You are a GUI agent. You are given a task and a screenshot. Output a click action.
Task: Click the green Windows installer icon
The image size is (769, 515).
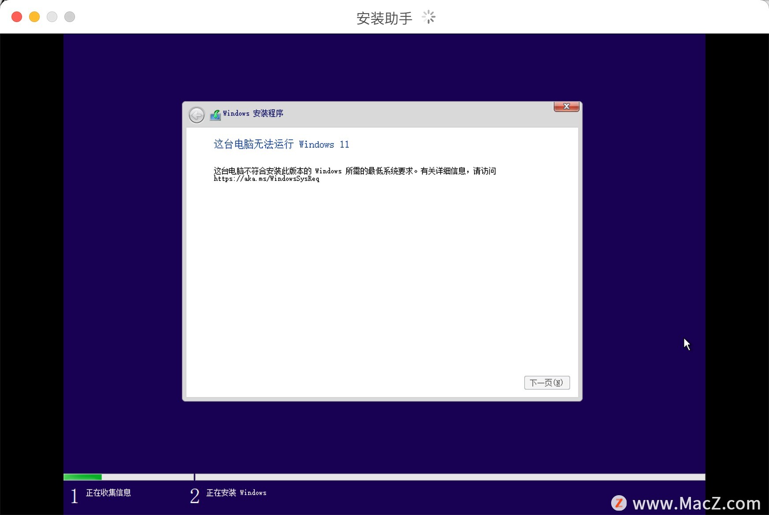click(x=216, y=114)
